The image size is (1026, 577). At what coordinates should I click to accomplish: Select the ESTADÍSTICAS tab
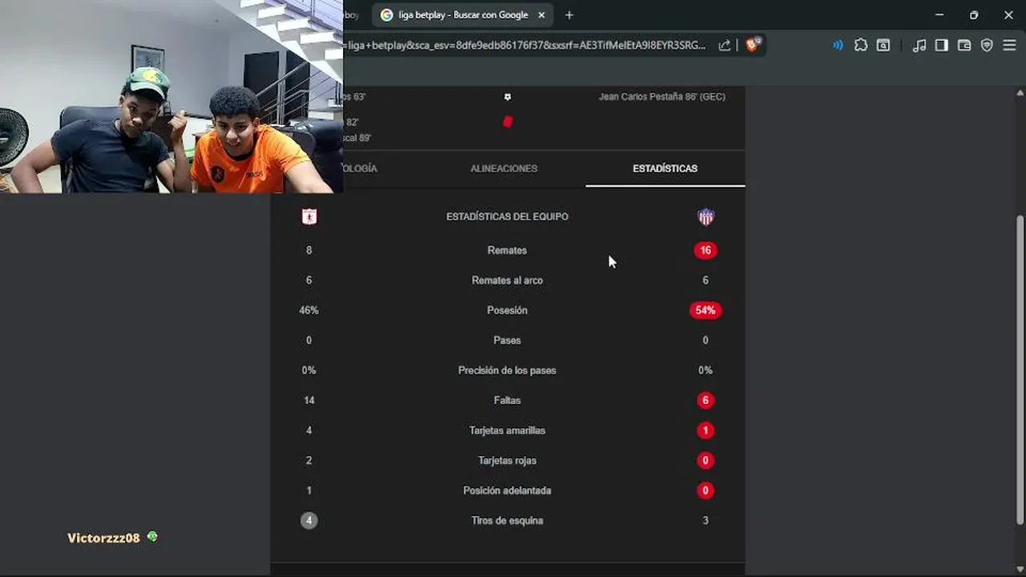tap(664, 168)
